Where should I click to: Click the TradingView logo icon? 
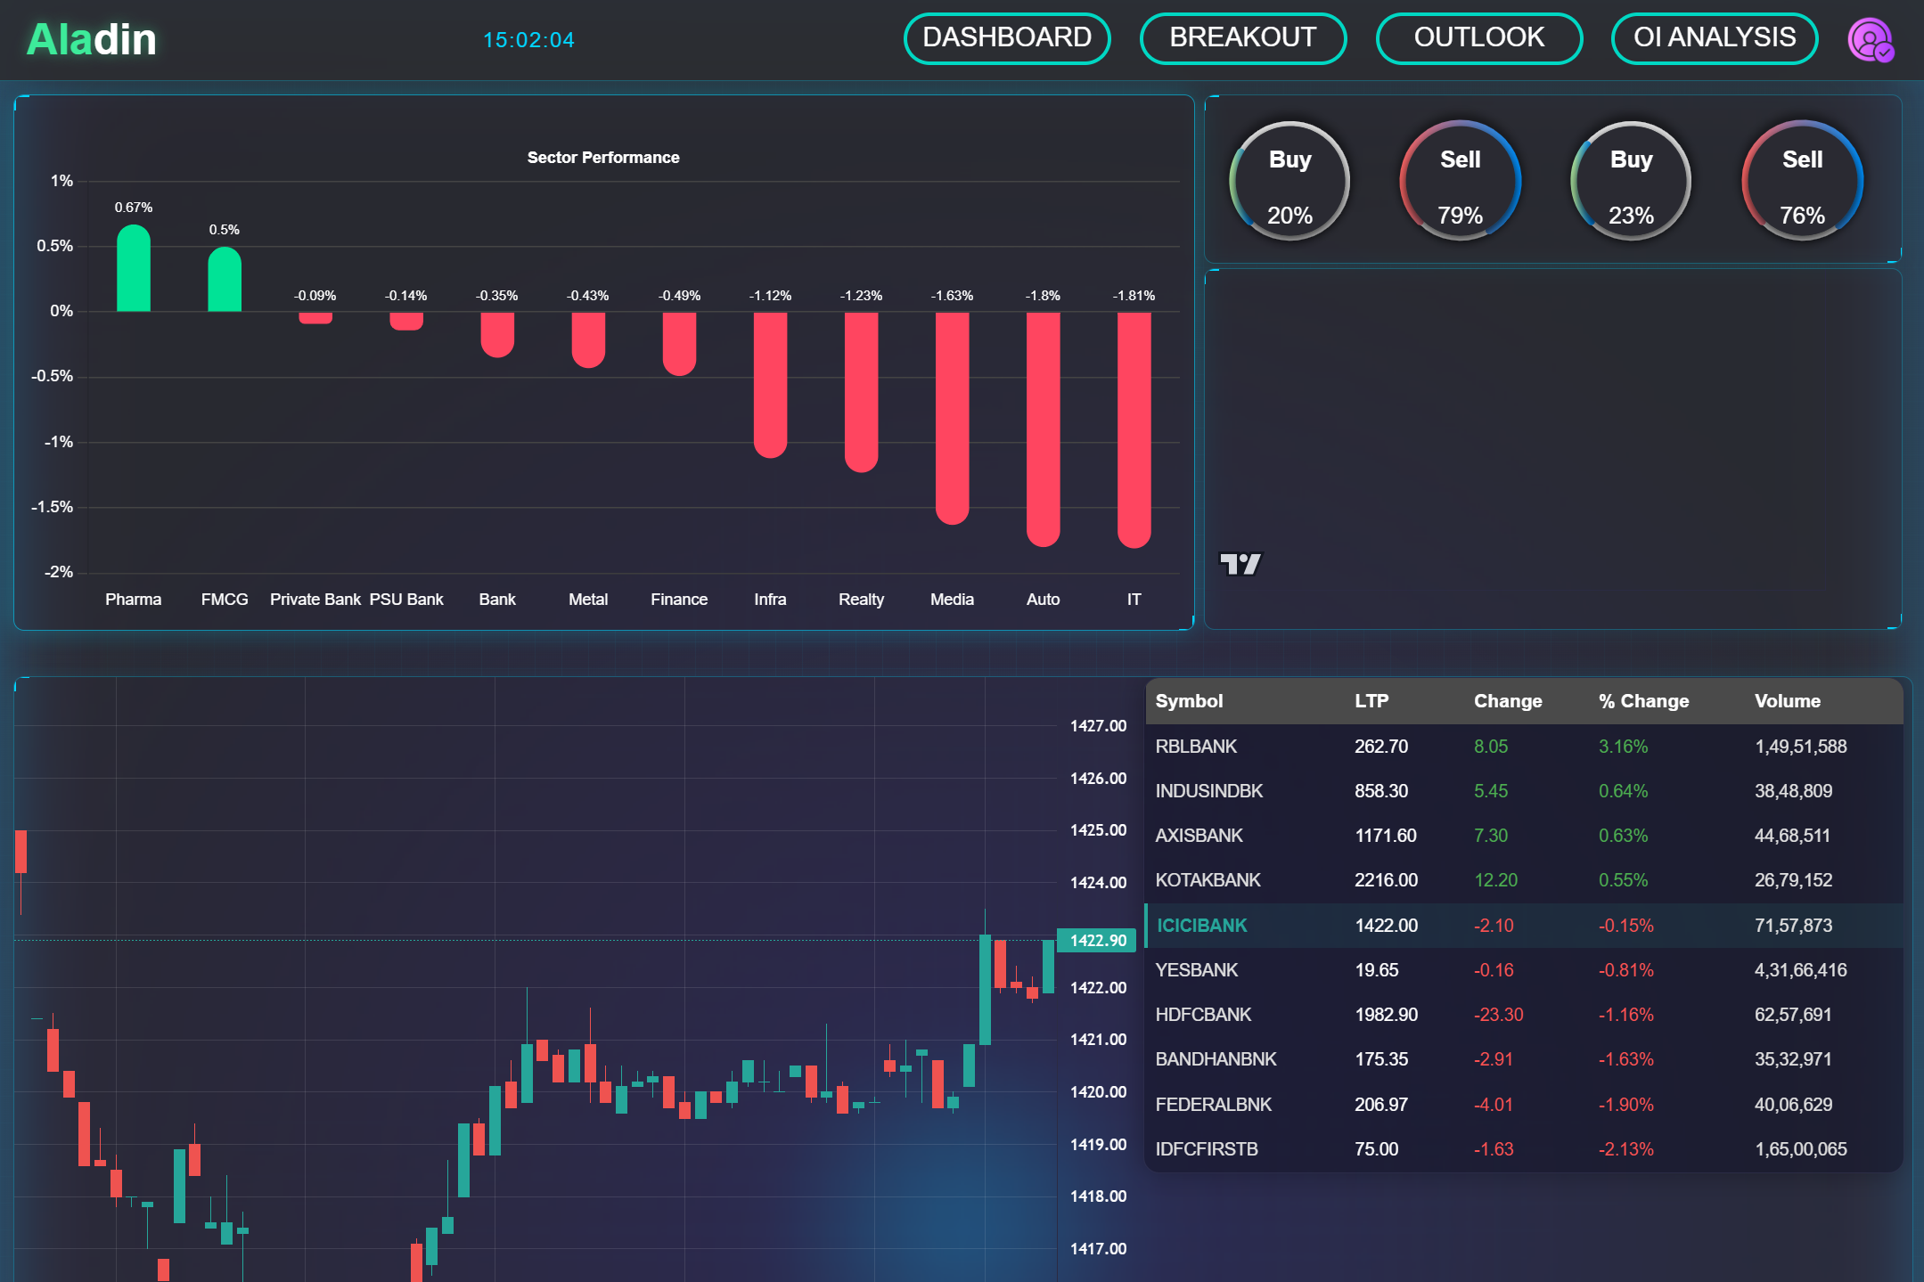click(1240, 564)
